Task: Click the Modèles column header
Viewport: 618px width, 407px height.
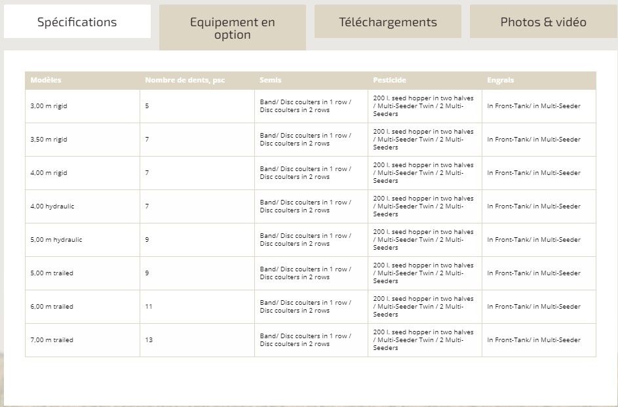Action: [46, 80]
